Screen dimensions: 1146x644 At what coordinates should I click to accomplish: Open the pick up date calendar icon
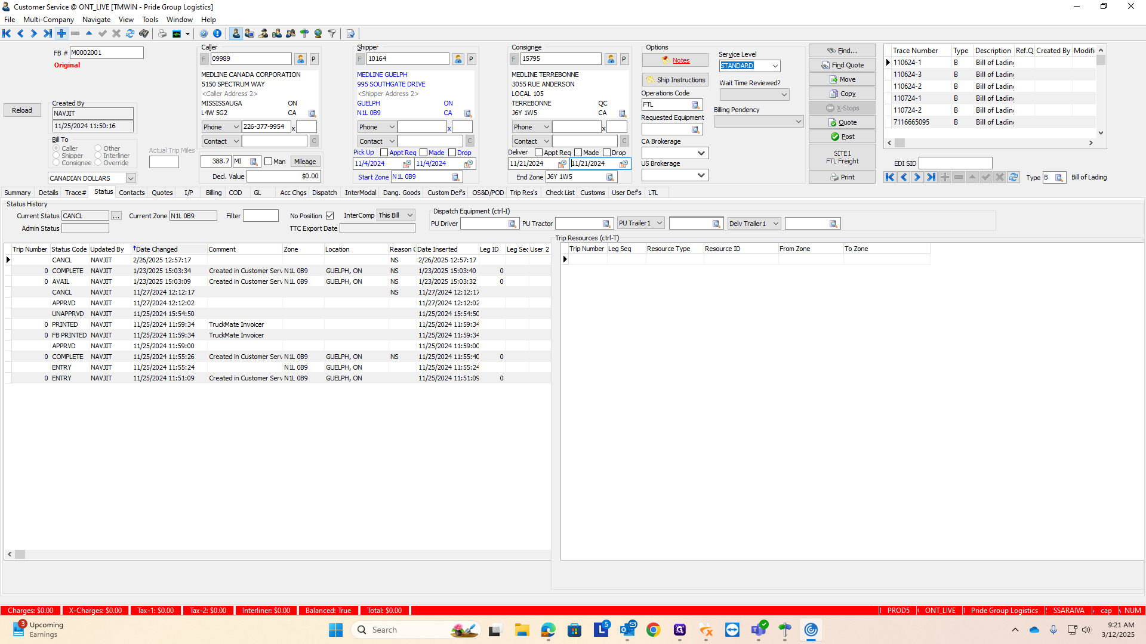[406, 164]
